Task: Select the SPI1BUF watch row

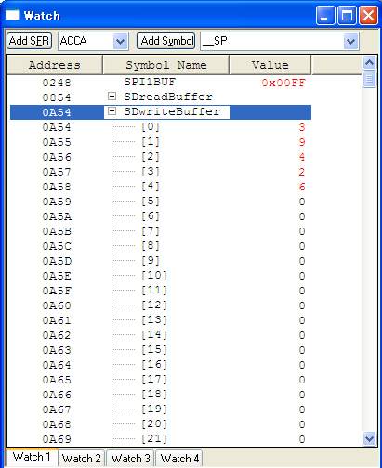Action: [161, 83]
